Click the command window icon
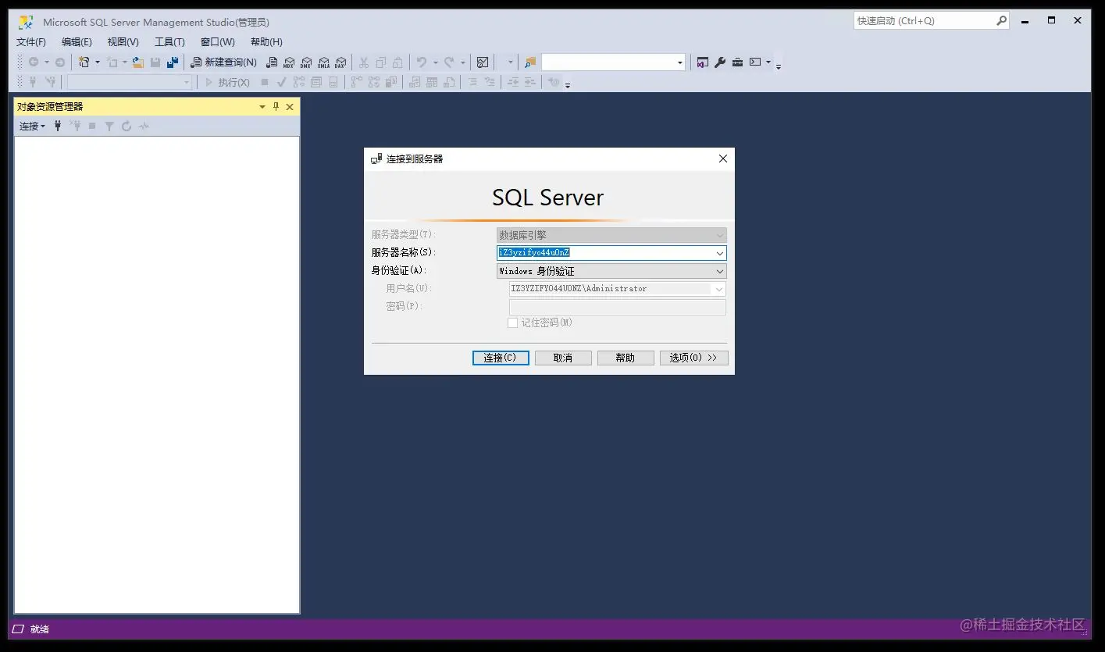The height and width of the screenshot is (652, 1105). (x=755, y=62)
